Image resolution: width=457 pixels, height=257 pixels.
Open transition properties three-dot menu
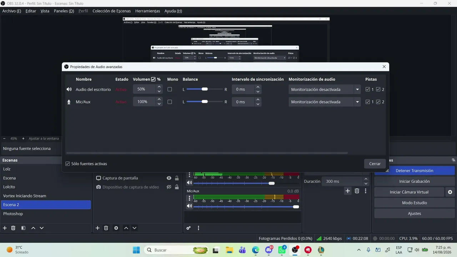(x=366, y=191)
